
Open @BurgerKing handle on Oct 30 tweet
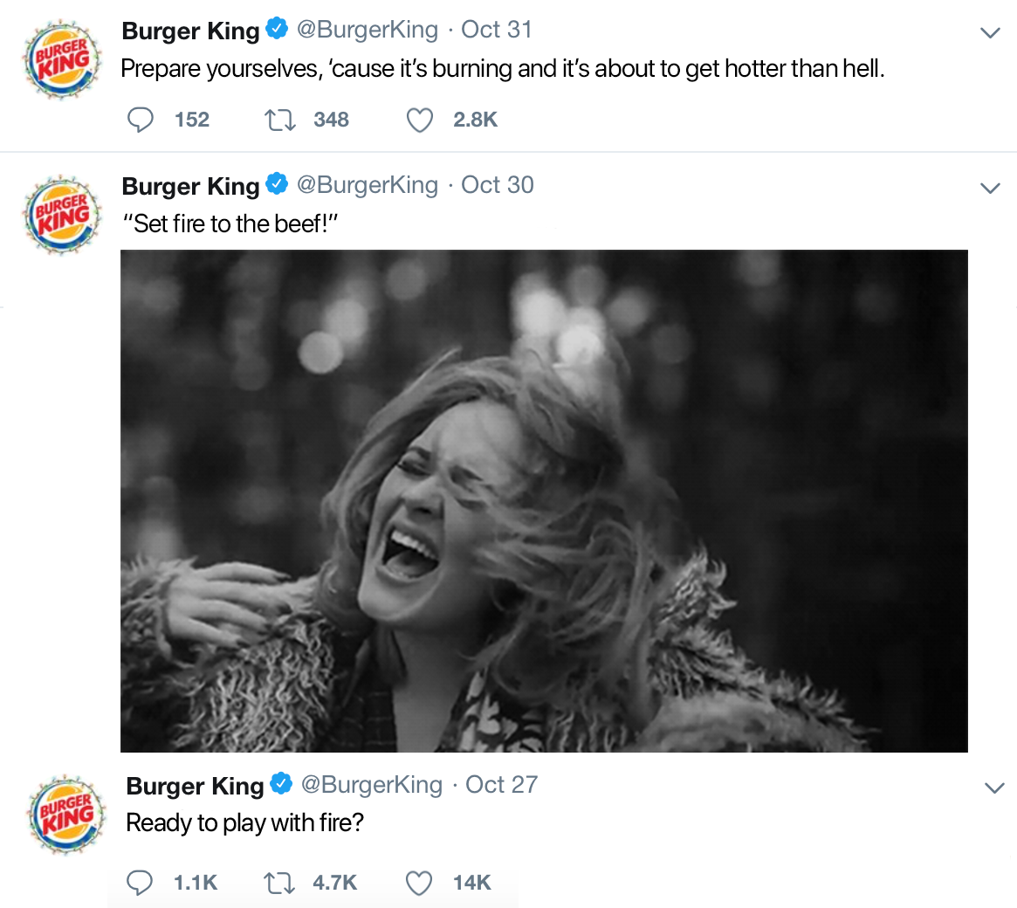point(368,185)
